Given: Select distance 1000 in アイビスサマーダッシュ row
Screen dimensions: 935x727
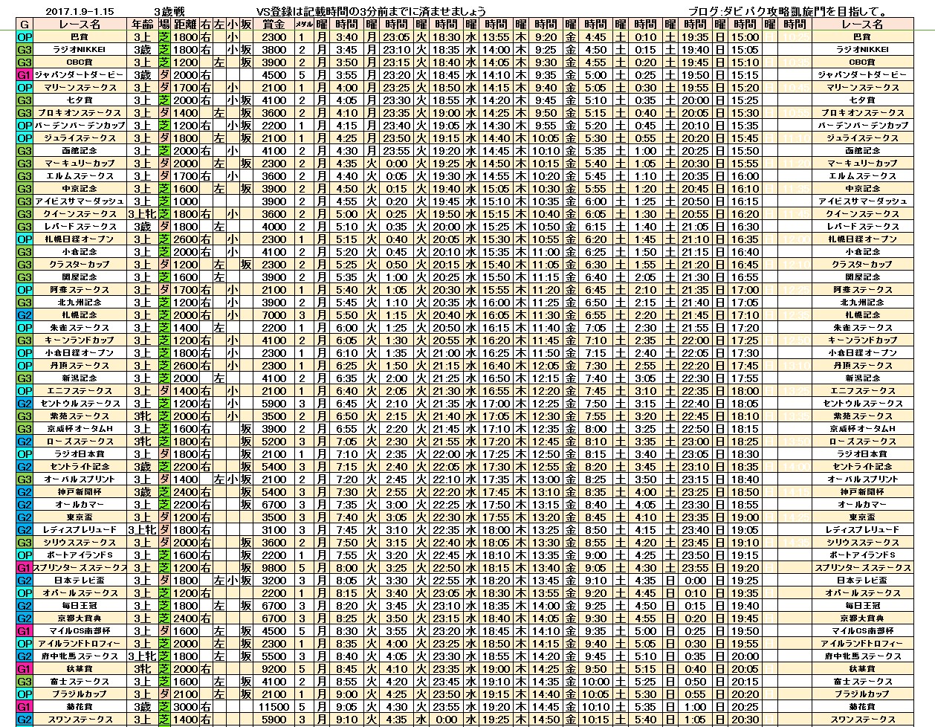Looking at the screenshot, I should coord(185,201).
